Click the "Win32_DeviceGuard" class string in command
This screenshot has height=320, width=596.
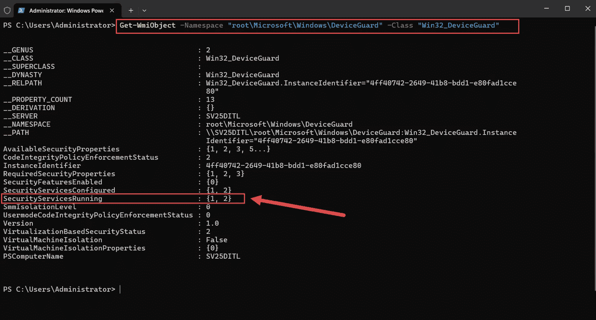pyautogui.click(x=458, y=25)
